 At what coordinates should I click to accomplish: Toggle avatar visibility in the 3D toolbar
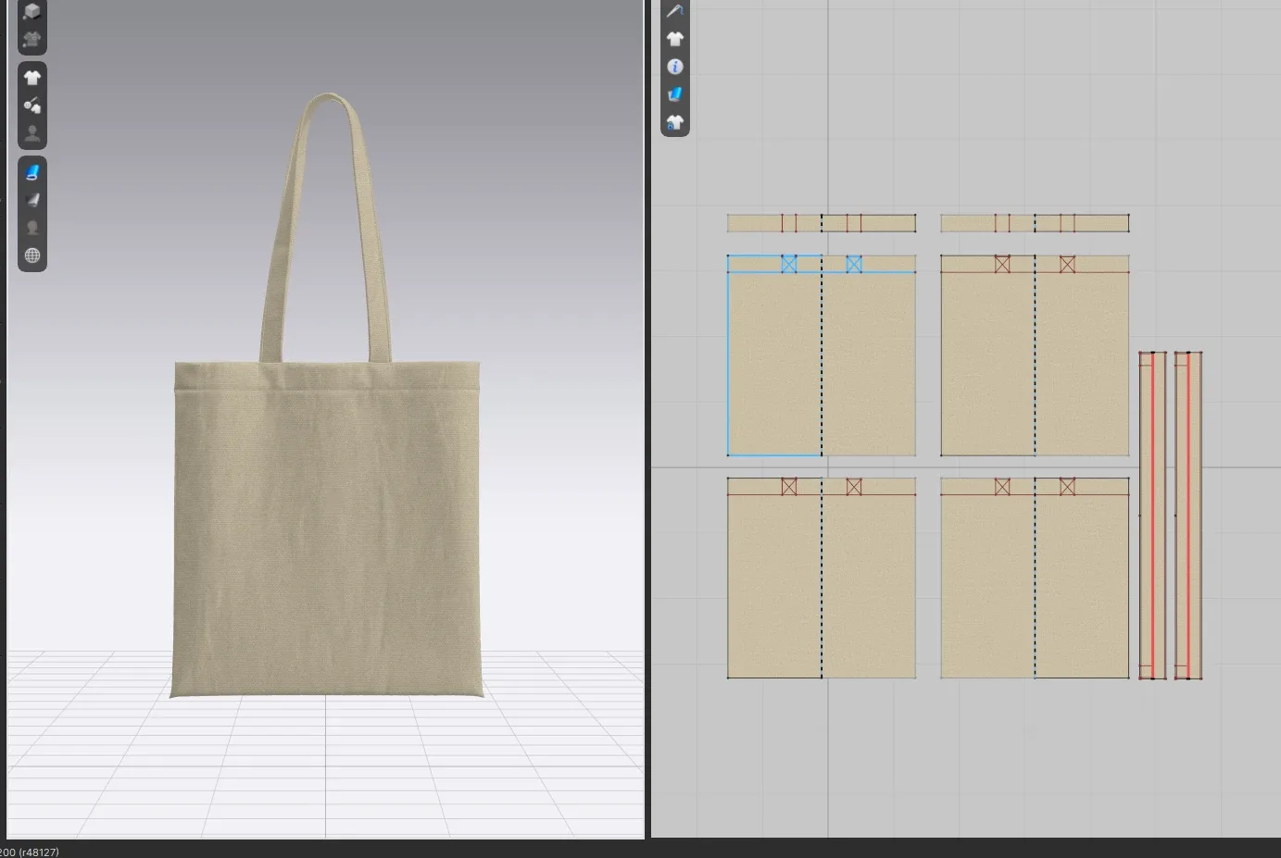point(32,134)
